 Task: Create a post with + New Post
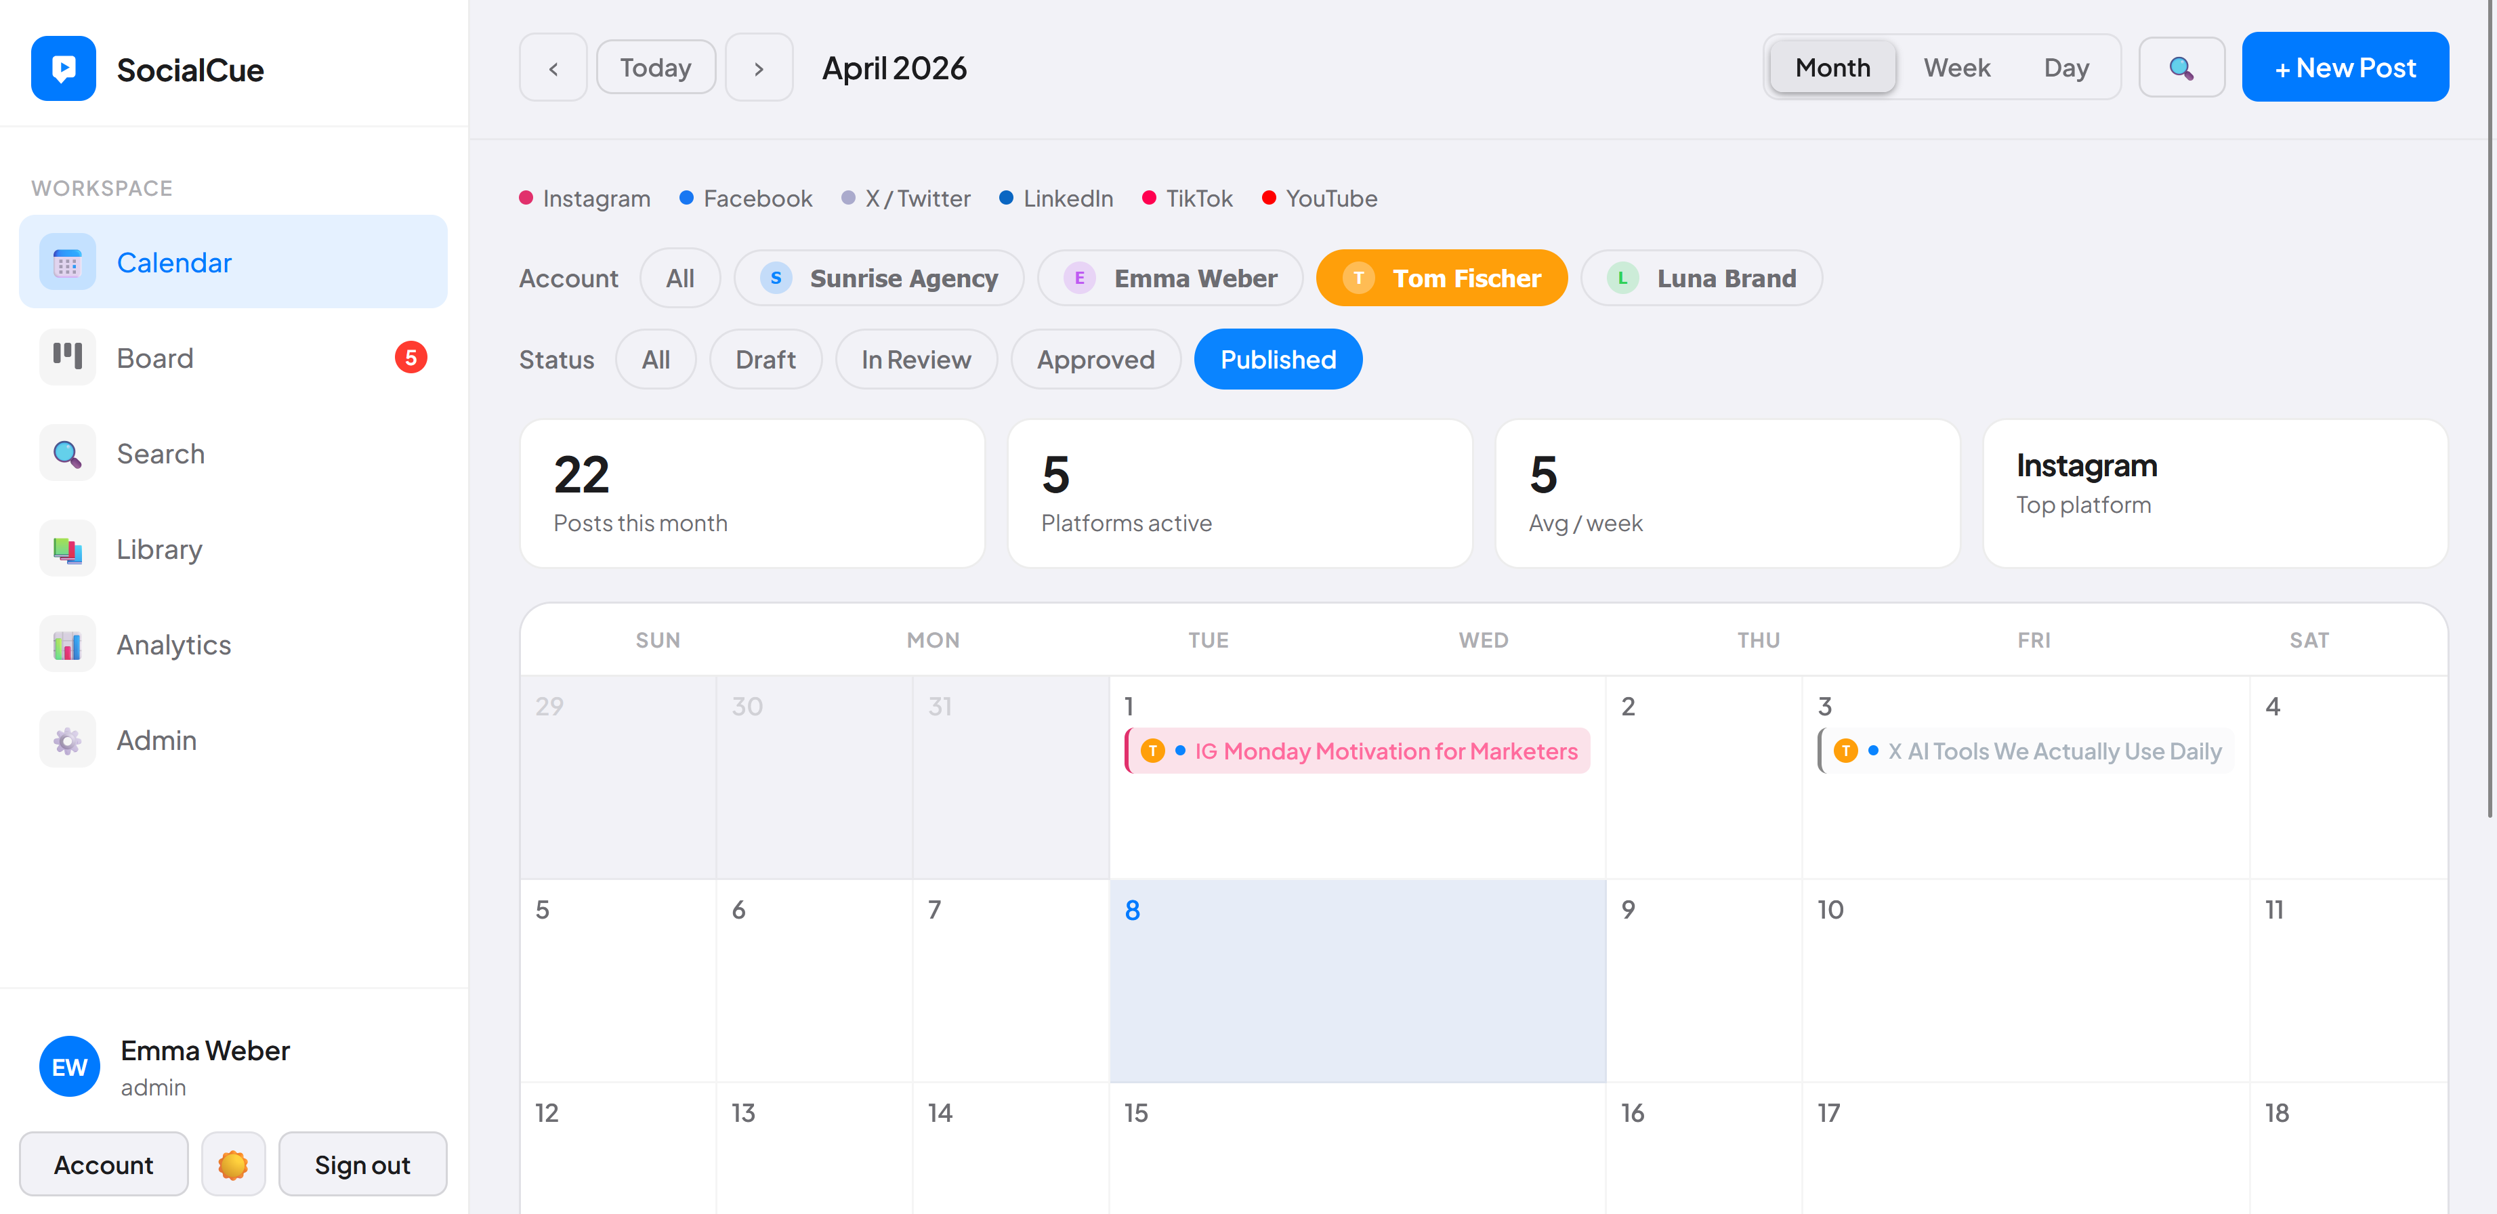2345,67
